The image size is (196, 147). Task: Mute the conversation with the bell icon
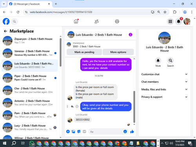[158, 60]
